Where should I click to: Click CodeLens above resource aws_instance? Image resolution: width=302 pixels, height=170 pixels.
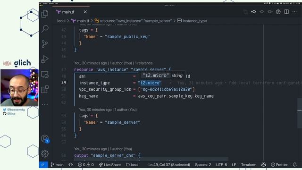tap(113, 63)
